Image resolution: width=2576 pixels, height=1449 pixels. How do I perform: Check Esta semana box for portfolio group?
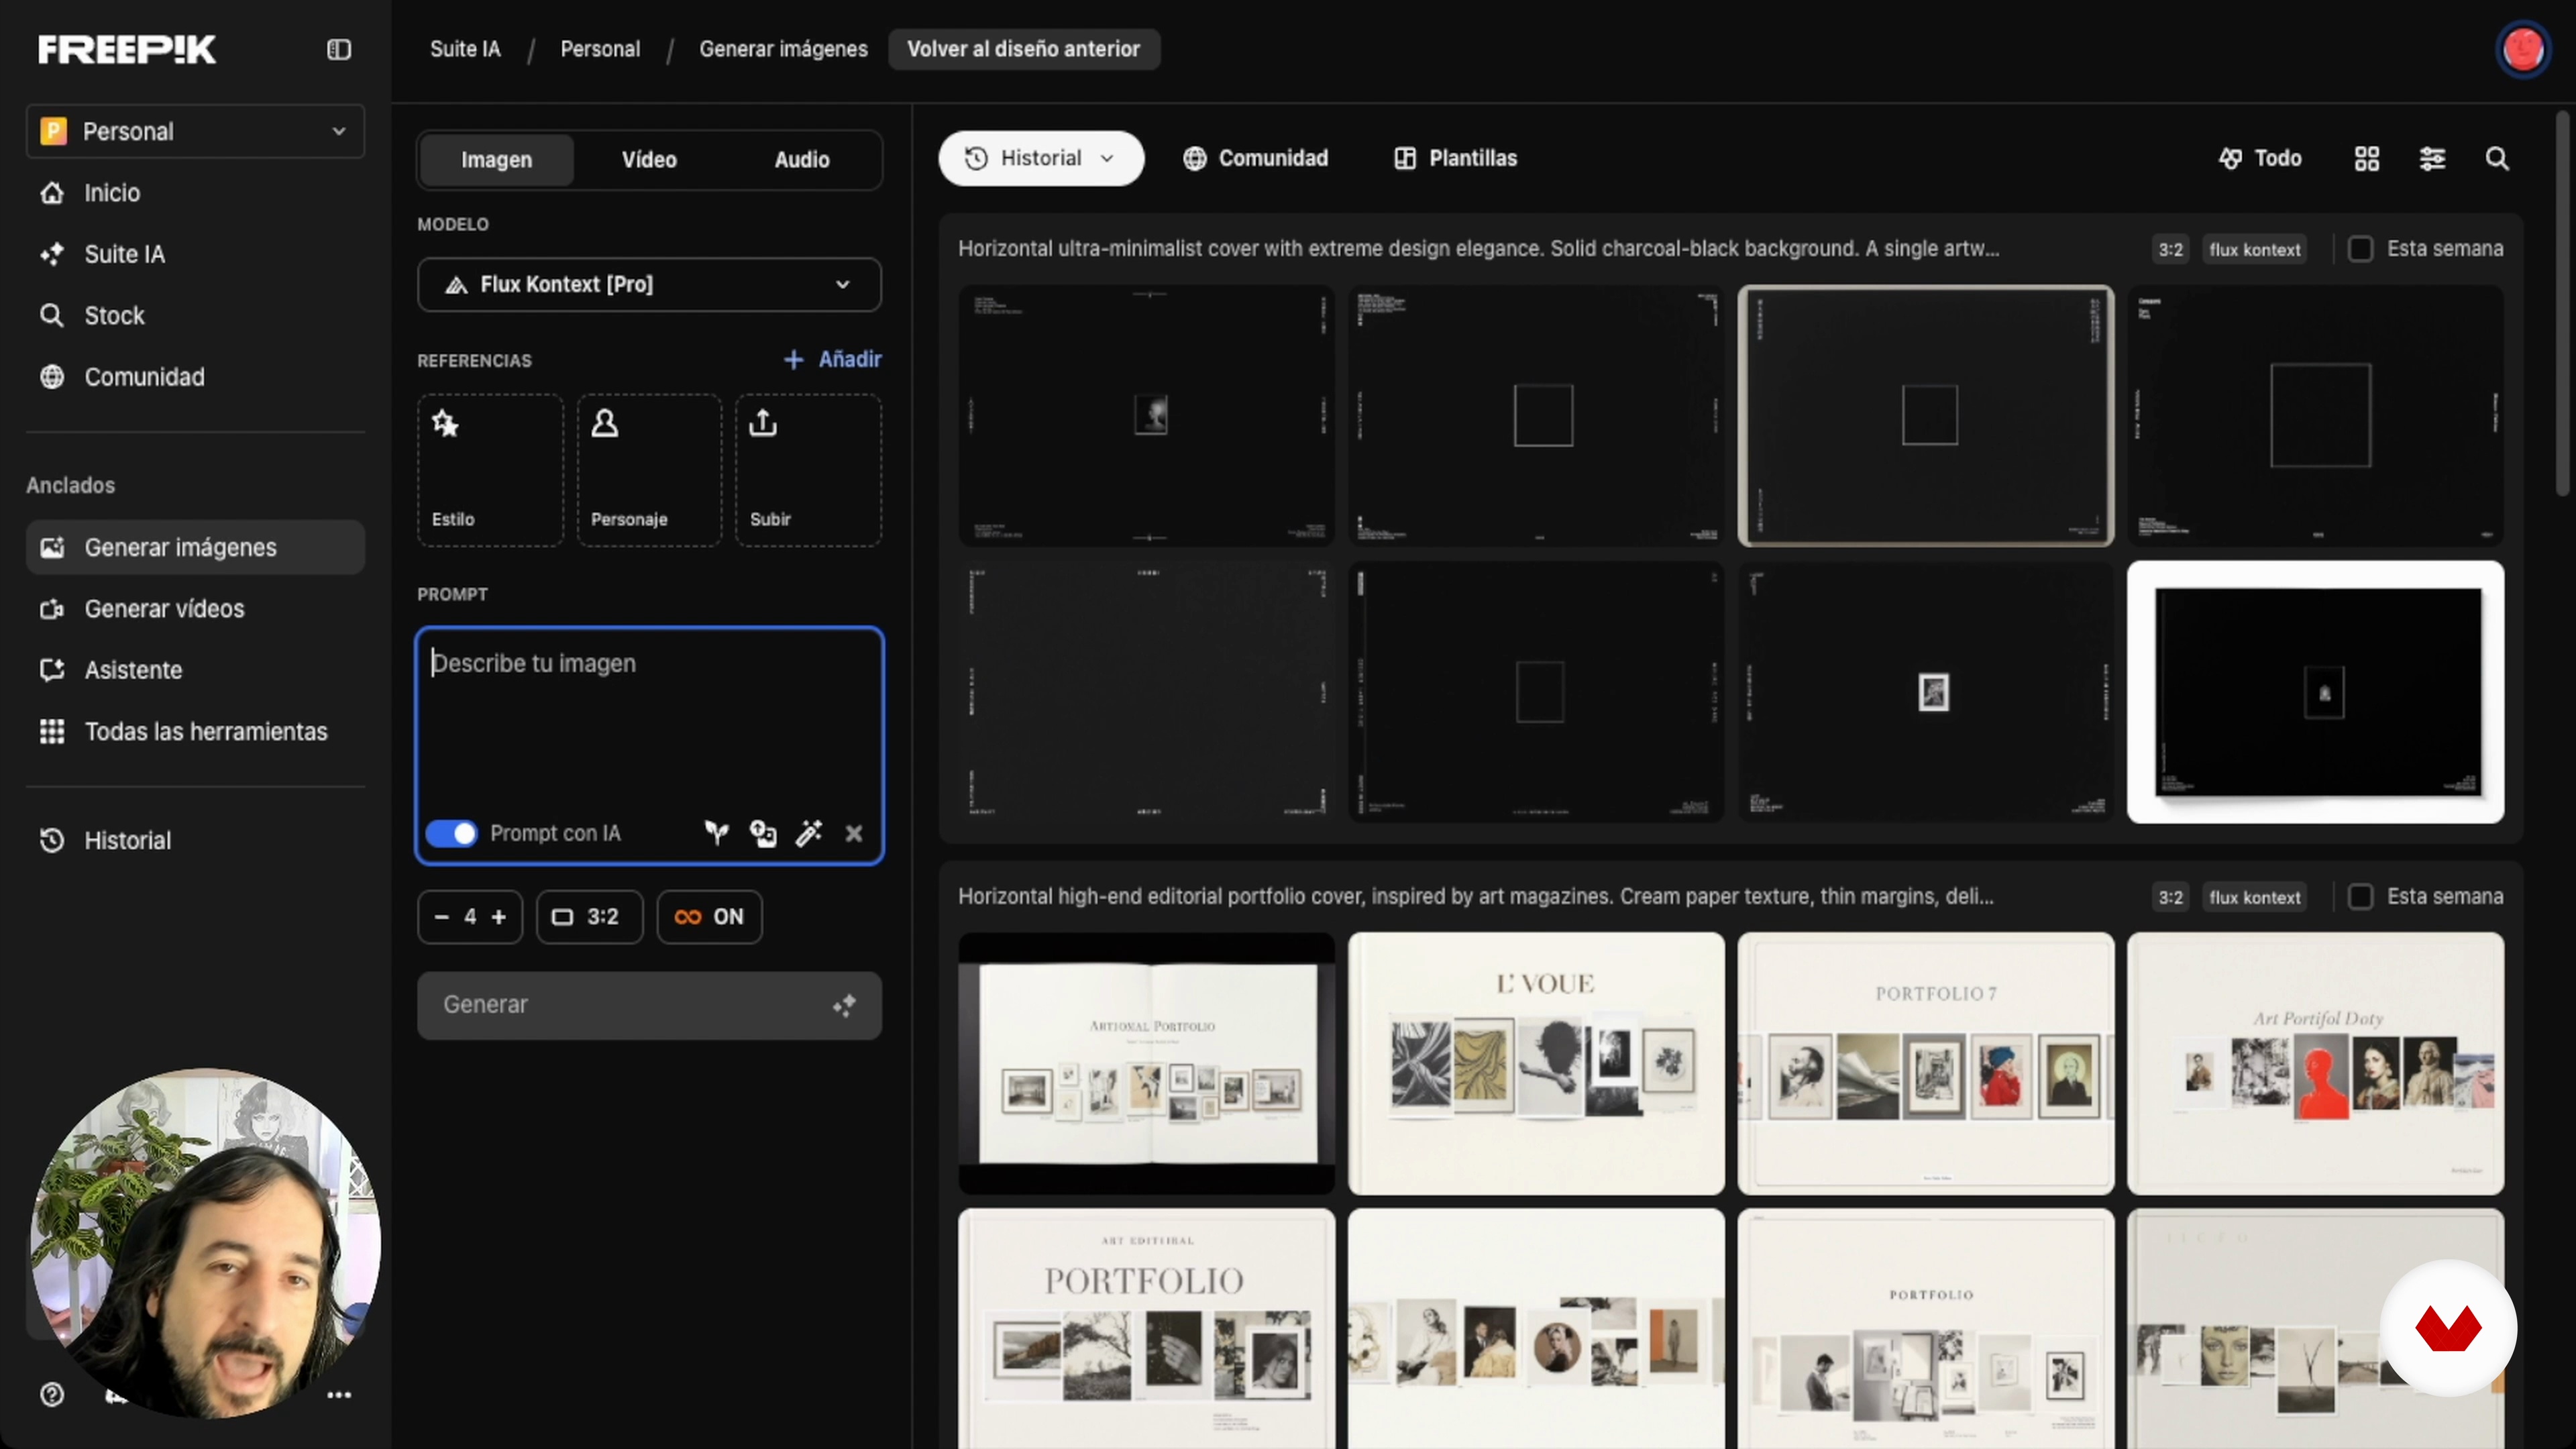pos(2360,897)
